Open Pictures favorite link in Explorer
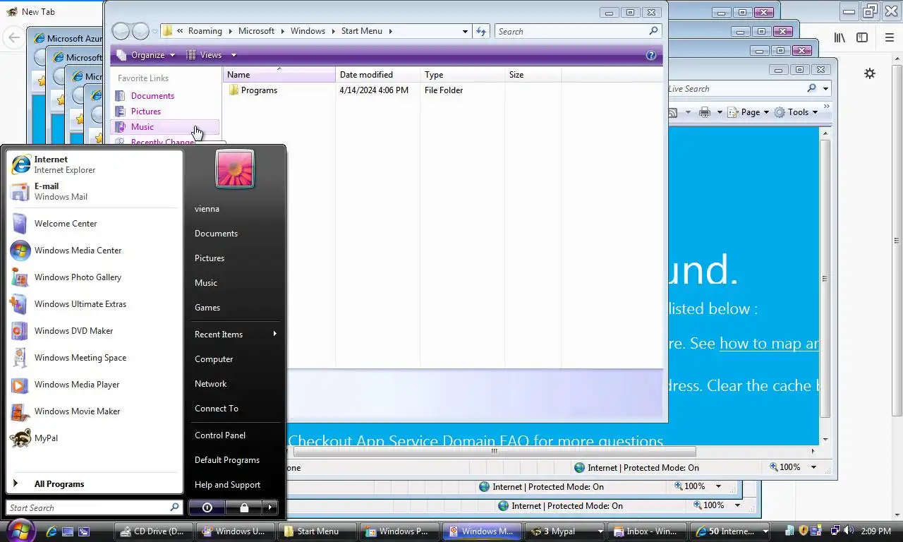903x542 pixels. (x=146, y=112)
